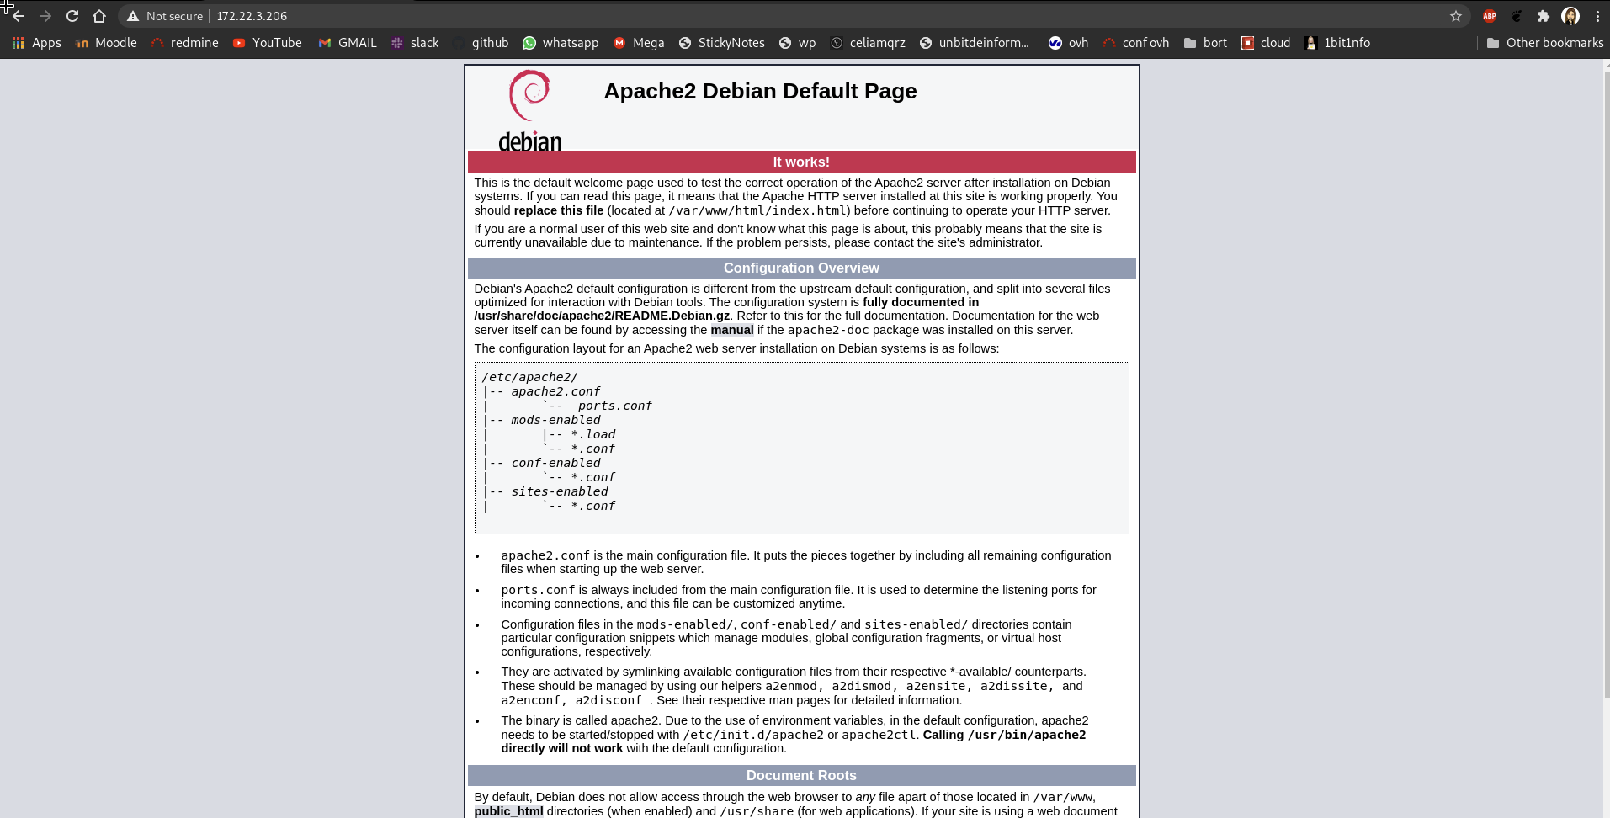Open the bort bookmarks folder
Screen dimensions: 1610x818
[x=1205, y=42]
